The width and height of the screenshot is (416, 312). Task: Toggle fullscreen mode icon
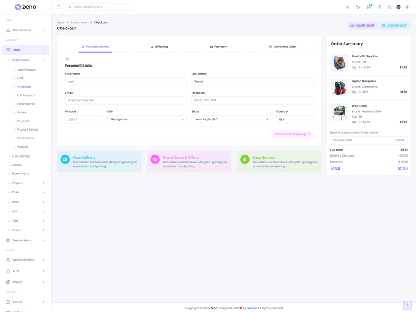pyautogui.click(x=389, y=7)
